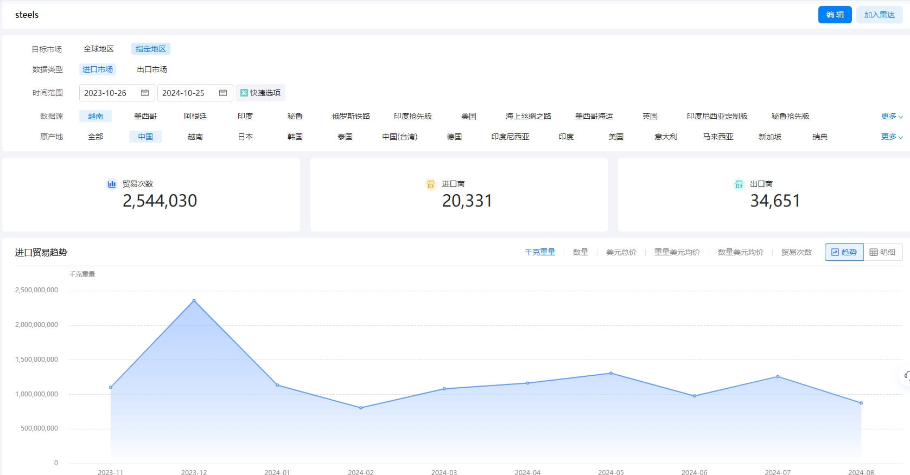
Task: Switch chart metric to 美元总价
Action: (621, 252)
